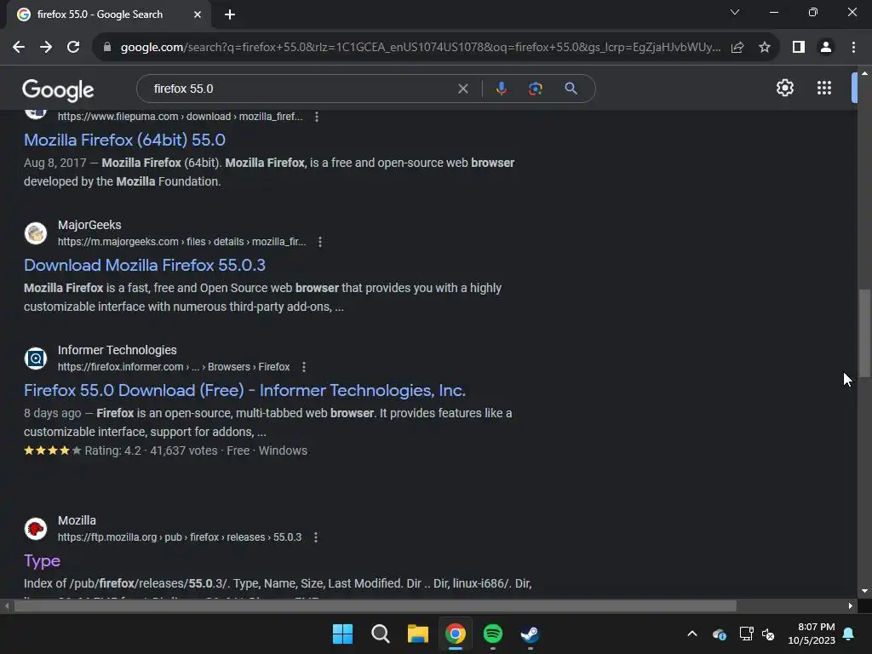
Task: Click the muted volume tray icon
Action: [x=768, y=634]
